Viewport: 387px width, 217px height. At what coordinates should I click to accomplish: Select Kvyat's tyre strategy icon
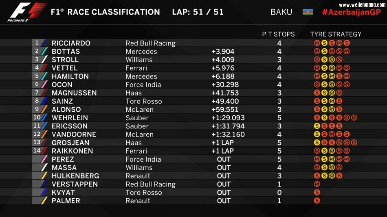pyautogui.click(x=317, y=192)
